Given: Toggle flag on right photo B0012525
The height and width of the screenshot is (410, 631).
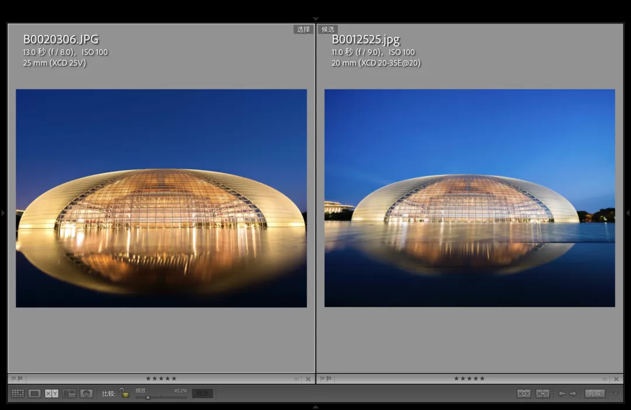Looking at the screenshot, I should coord(321,378).
